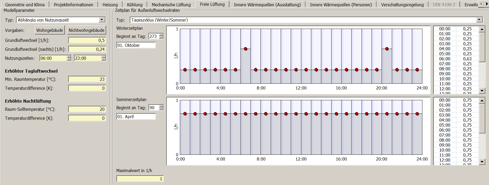Select the Kühlung tab
The width and height of the screenshot is (489, 185).
[x=135, y=5]
